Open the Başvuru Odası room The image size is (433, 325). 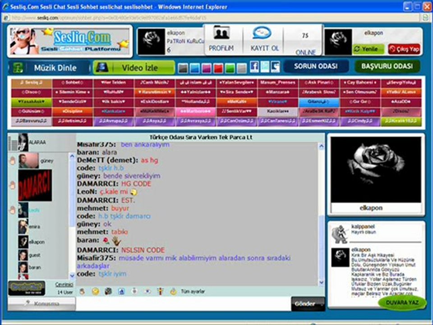(387, 66)
